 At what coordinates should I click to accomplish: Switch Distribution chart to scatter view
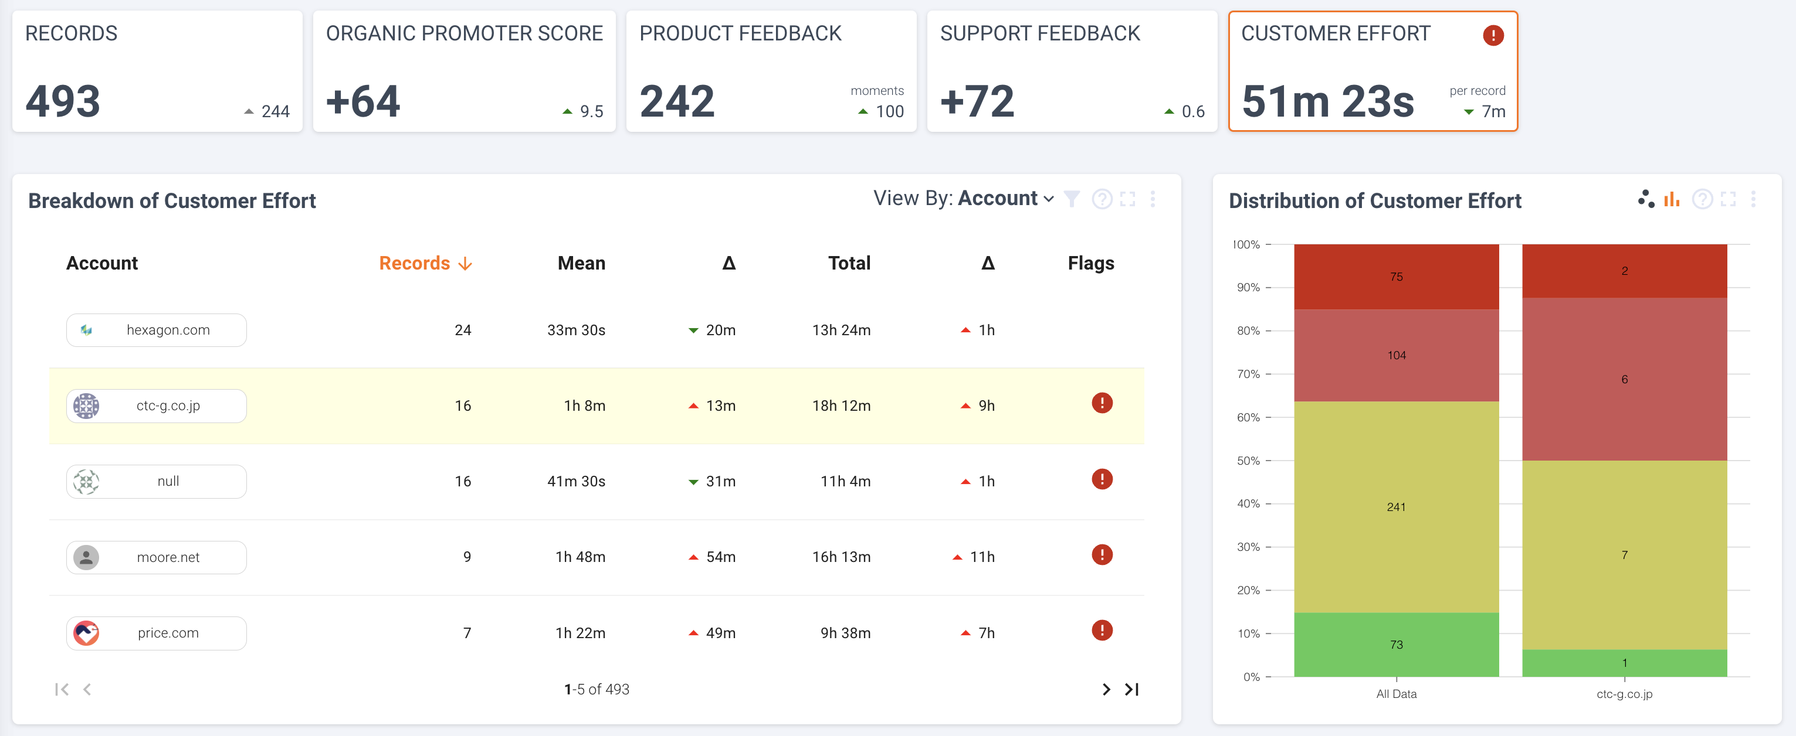[1645, 199]
